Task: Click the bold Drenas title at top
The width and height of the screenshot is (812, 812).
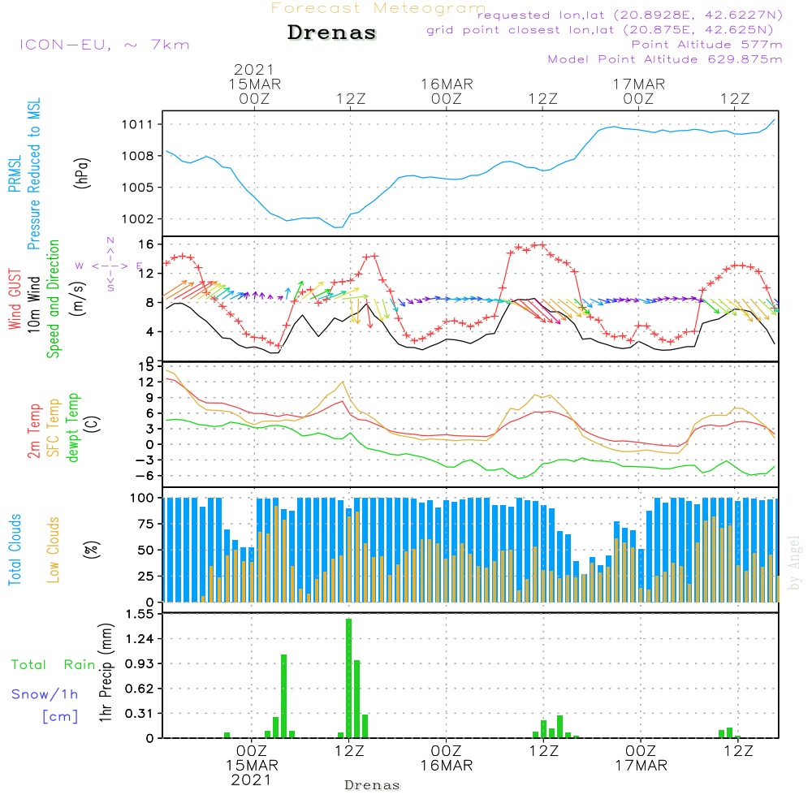Action: point(332,33)
